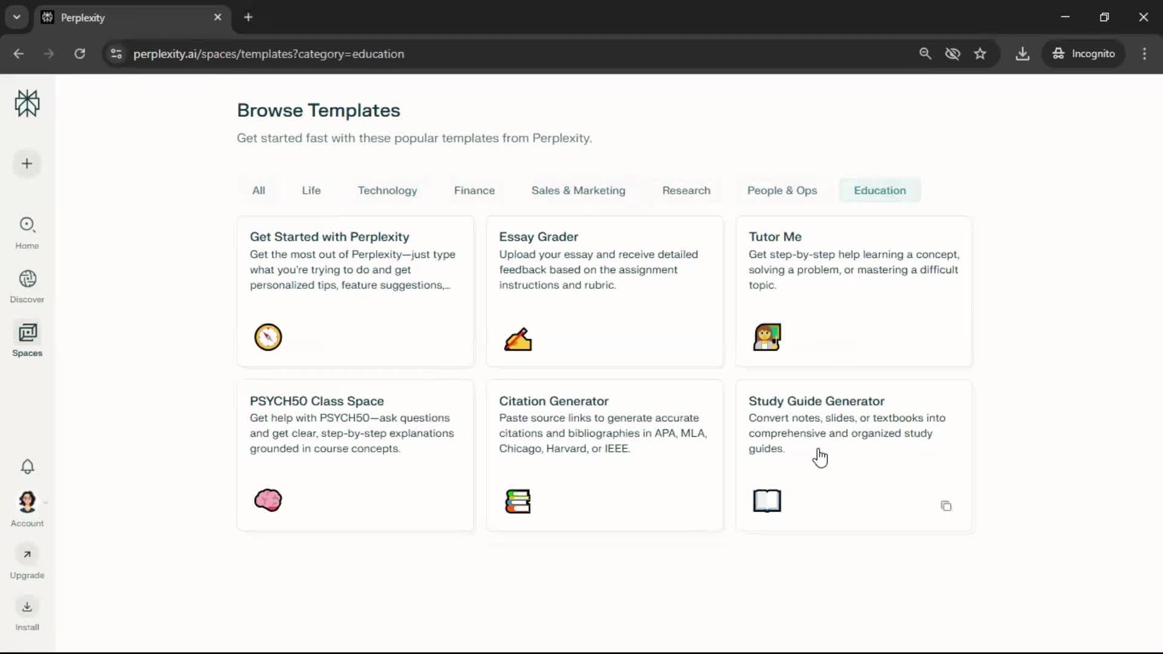
Task: Open the Essay Grader template
Action: [x=605, y=291]
